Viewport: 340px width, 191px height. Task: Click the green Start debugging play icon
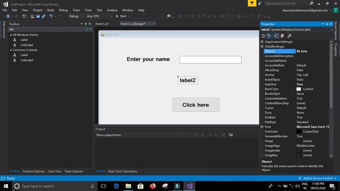point(117,16)
